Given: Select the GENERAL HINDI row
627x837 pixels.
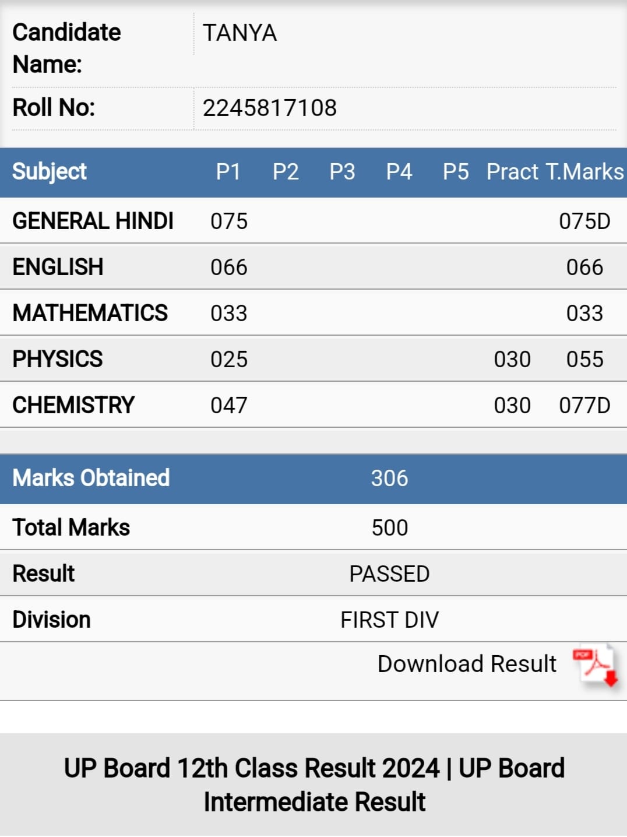Looking at the screenshot, I should click(313, 221).
